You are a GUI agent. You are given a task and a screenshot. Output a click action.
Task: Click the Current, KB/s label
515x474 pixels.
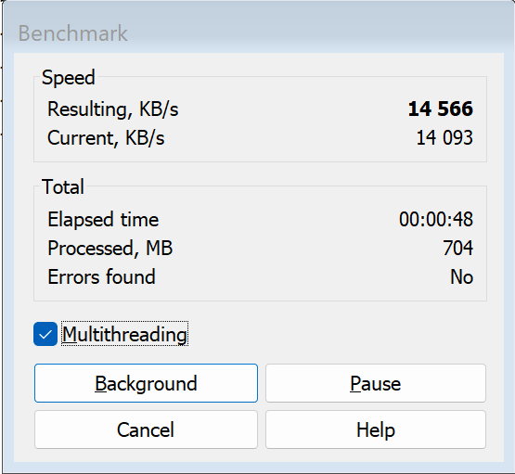(106, 138)
